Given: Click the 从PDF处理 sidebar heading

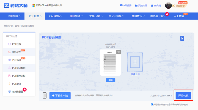Looking at the screenshot, I should tap(12, 36).
